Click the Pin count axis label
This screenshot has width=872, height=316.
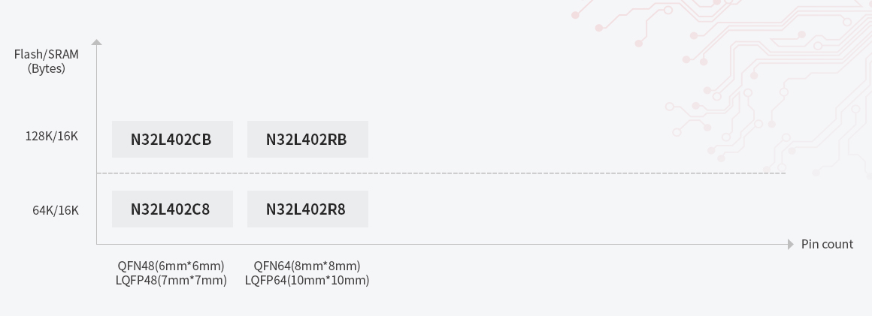point(827,244)
